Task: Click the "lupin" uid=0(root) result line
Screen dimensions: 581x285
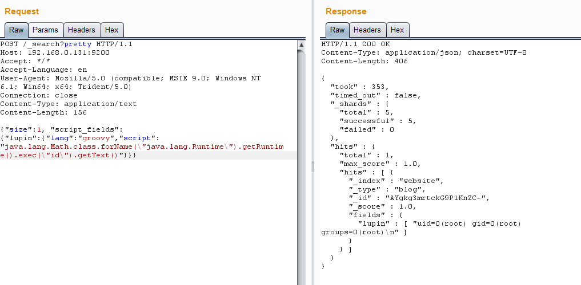Action: pyautogui.click(x=439, y=223)
